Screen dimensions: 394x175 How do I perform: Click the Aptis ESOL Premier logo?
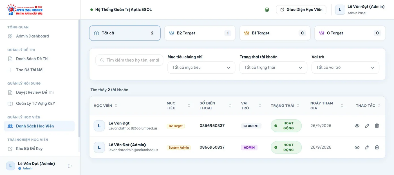25,10
